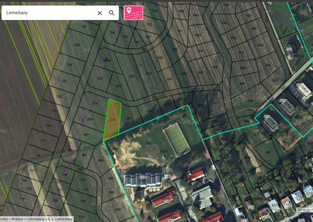Select parcel 677 beside highlighted parcel
This screenshot has height=222, width=313.
tap(129, 118)
